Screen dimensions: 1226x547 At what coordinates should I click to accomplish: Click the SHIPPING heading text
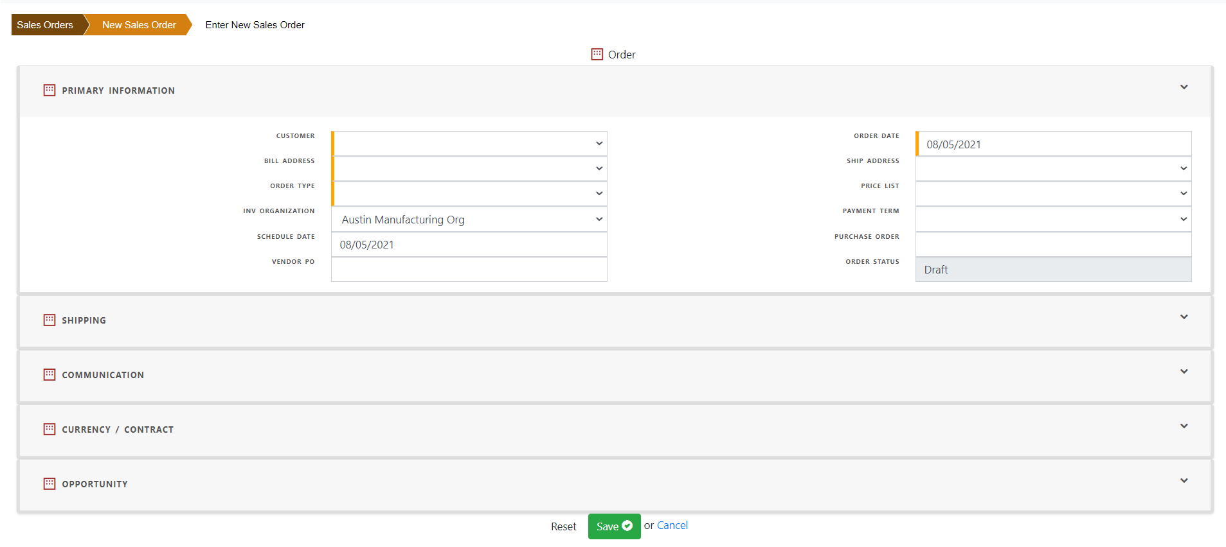84,320
